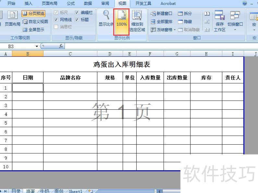Image resolution: width=258 pixels, height=193 pixels.
Task: Choose 自定义视图 custom views
Action: [x=35, y=21]
